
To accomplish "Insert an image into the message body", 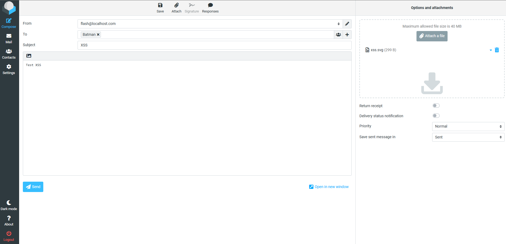I will 29,56.
